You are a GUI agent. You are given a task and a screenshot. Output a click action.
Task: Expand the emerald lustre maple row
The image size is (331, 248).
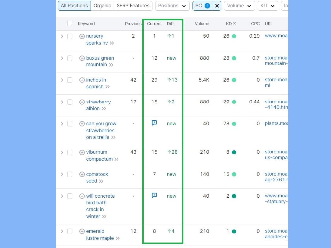[62, 231]
